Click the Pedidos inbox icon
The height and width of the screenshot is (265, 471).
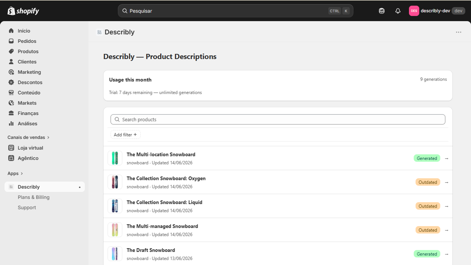[x=11, y=41]
